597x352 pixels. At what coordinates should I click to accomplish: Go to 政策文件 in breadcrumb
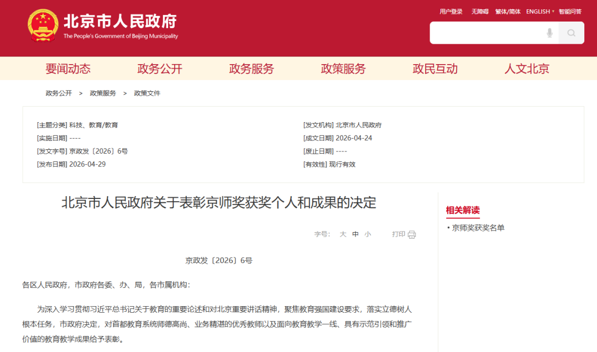147,93
